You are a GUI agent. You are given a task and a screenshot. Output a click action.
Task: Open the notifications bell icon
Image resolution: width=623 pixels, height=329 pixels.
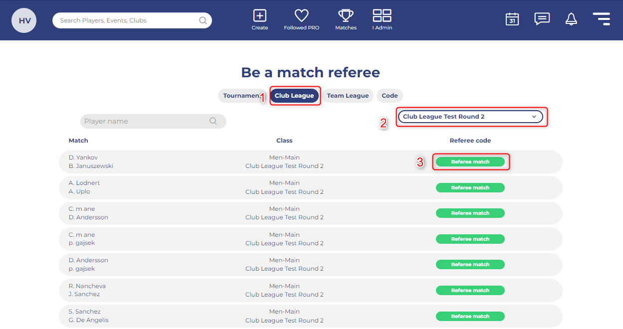coord(571,19)
